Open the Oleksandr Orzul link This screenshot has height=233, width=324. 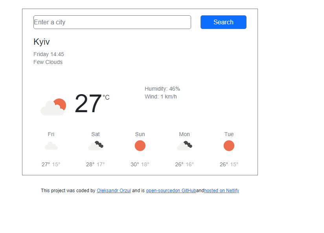[x=114, y=191]
